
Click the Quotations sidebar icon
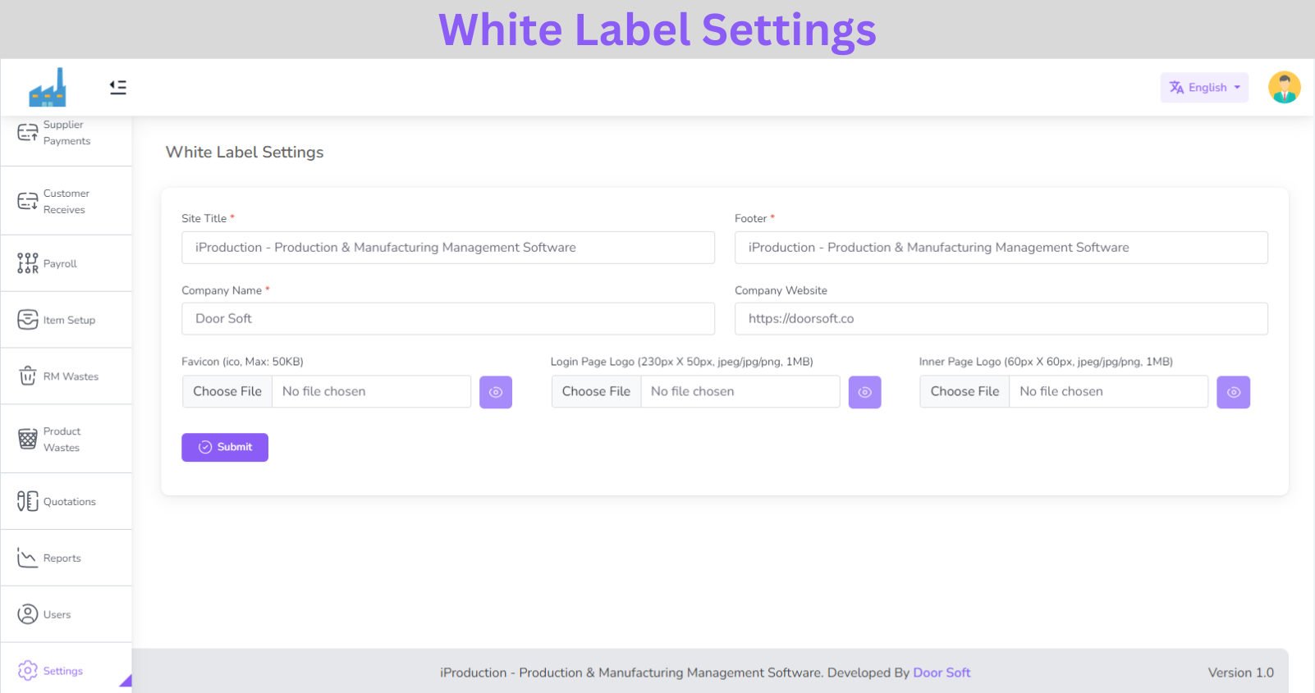pyautogui.click(x=28, y=501)
